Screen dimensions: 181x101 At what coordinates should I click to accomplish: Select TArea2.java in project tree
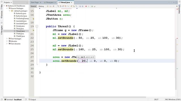(20, 31)
